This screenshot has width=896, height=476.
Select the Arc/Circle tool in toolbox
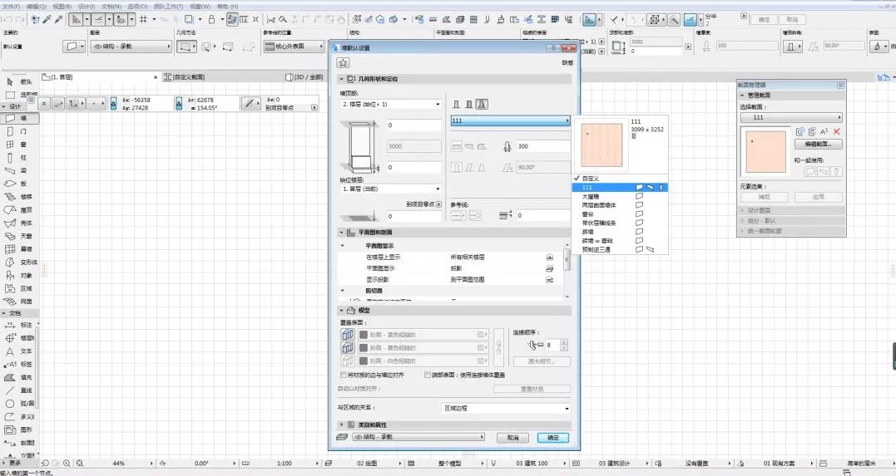pos(19,404)
